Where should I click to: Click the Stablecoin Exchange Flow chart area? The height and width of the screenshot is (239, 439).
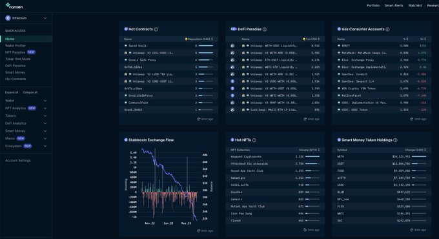click(170, 185)
